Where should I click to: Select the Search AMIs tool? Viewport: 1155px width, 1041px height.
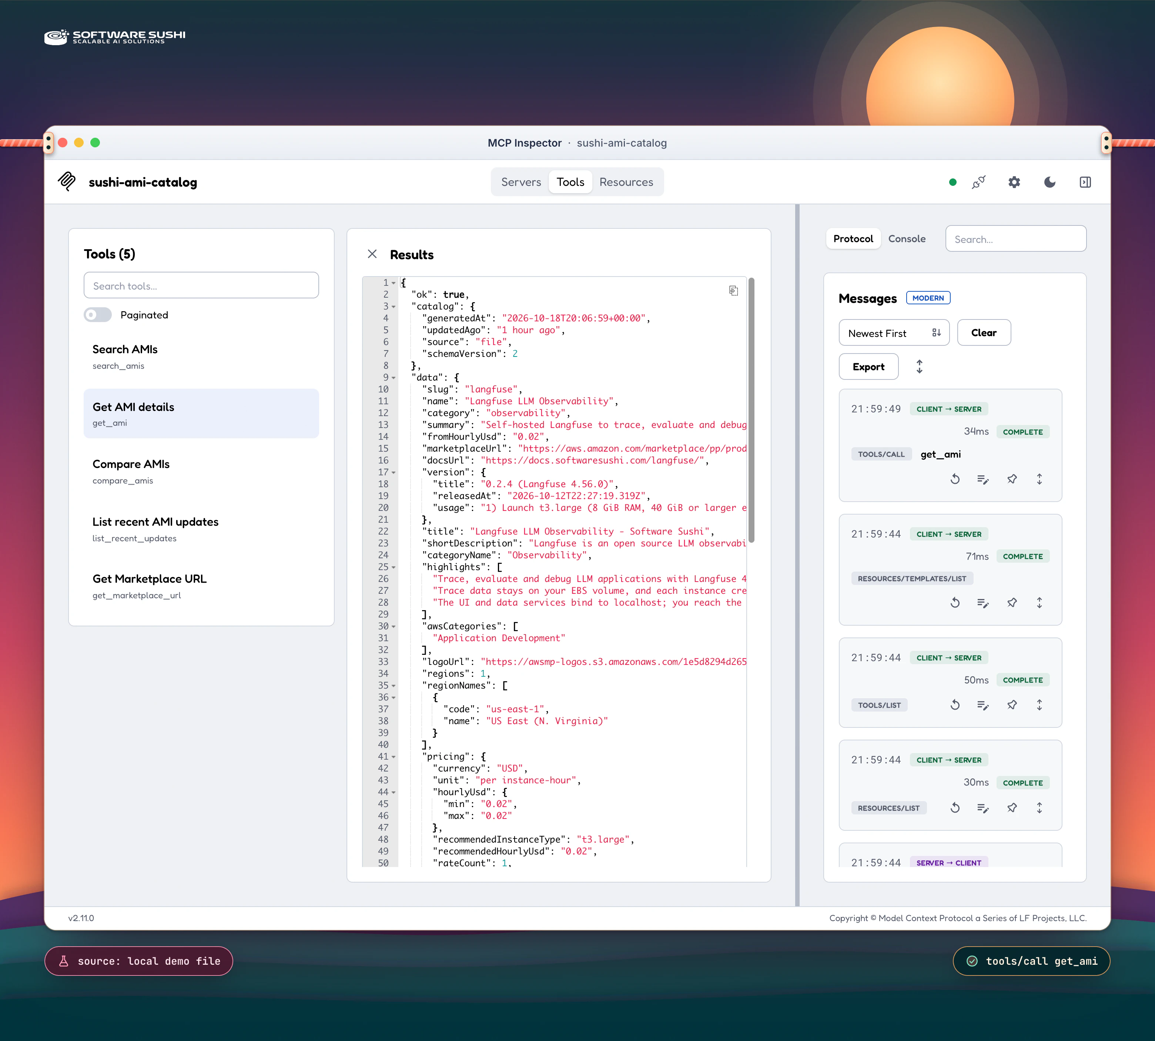point(201,357)
